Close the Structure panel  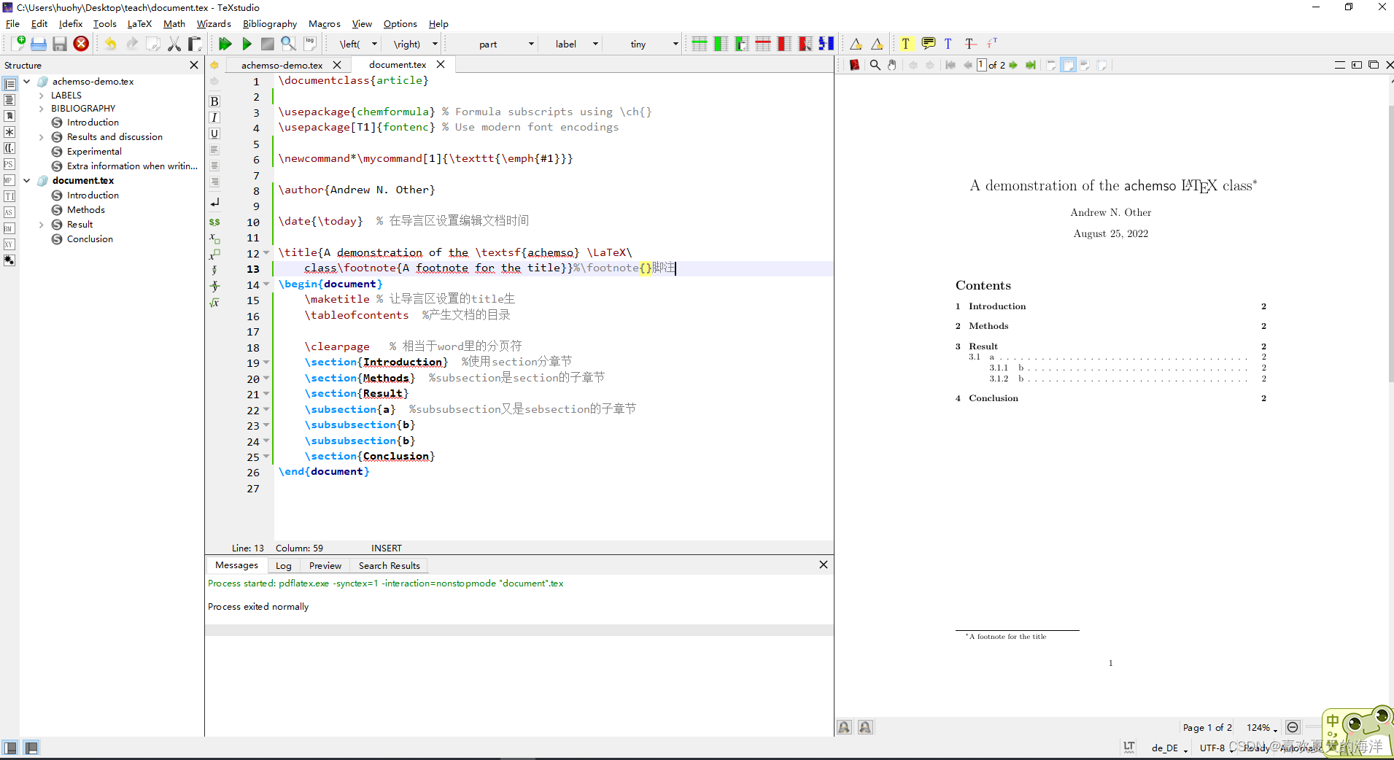coord(194,65)
